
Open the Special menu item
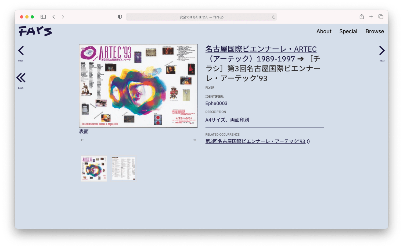coord(348,31)
